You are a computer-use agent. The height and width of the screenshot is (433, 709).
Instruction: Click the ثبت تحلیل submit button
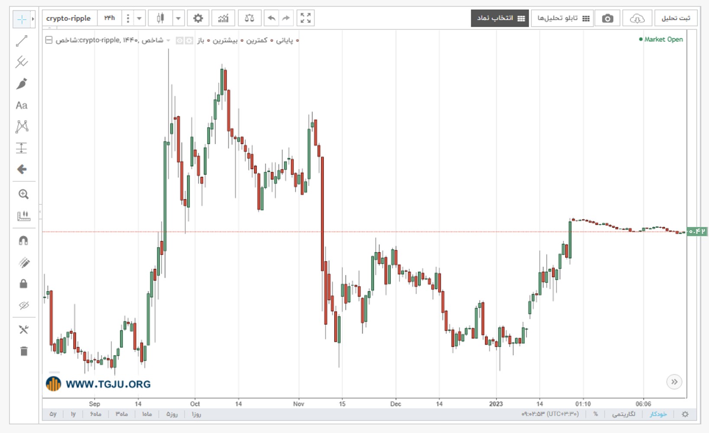click(676, 18)
